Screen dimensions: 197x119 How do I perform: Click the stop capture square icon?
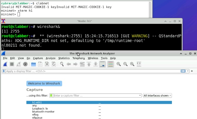(12, 64)
